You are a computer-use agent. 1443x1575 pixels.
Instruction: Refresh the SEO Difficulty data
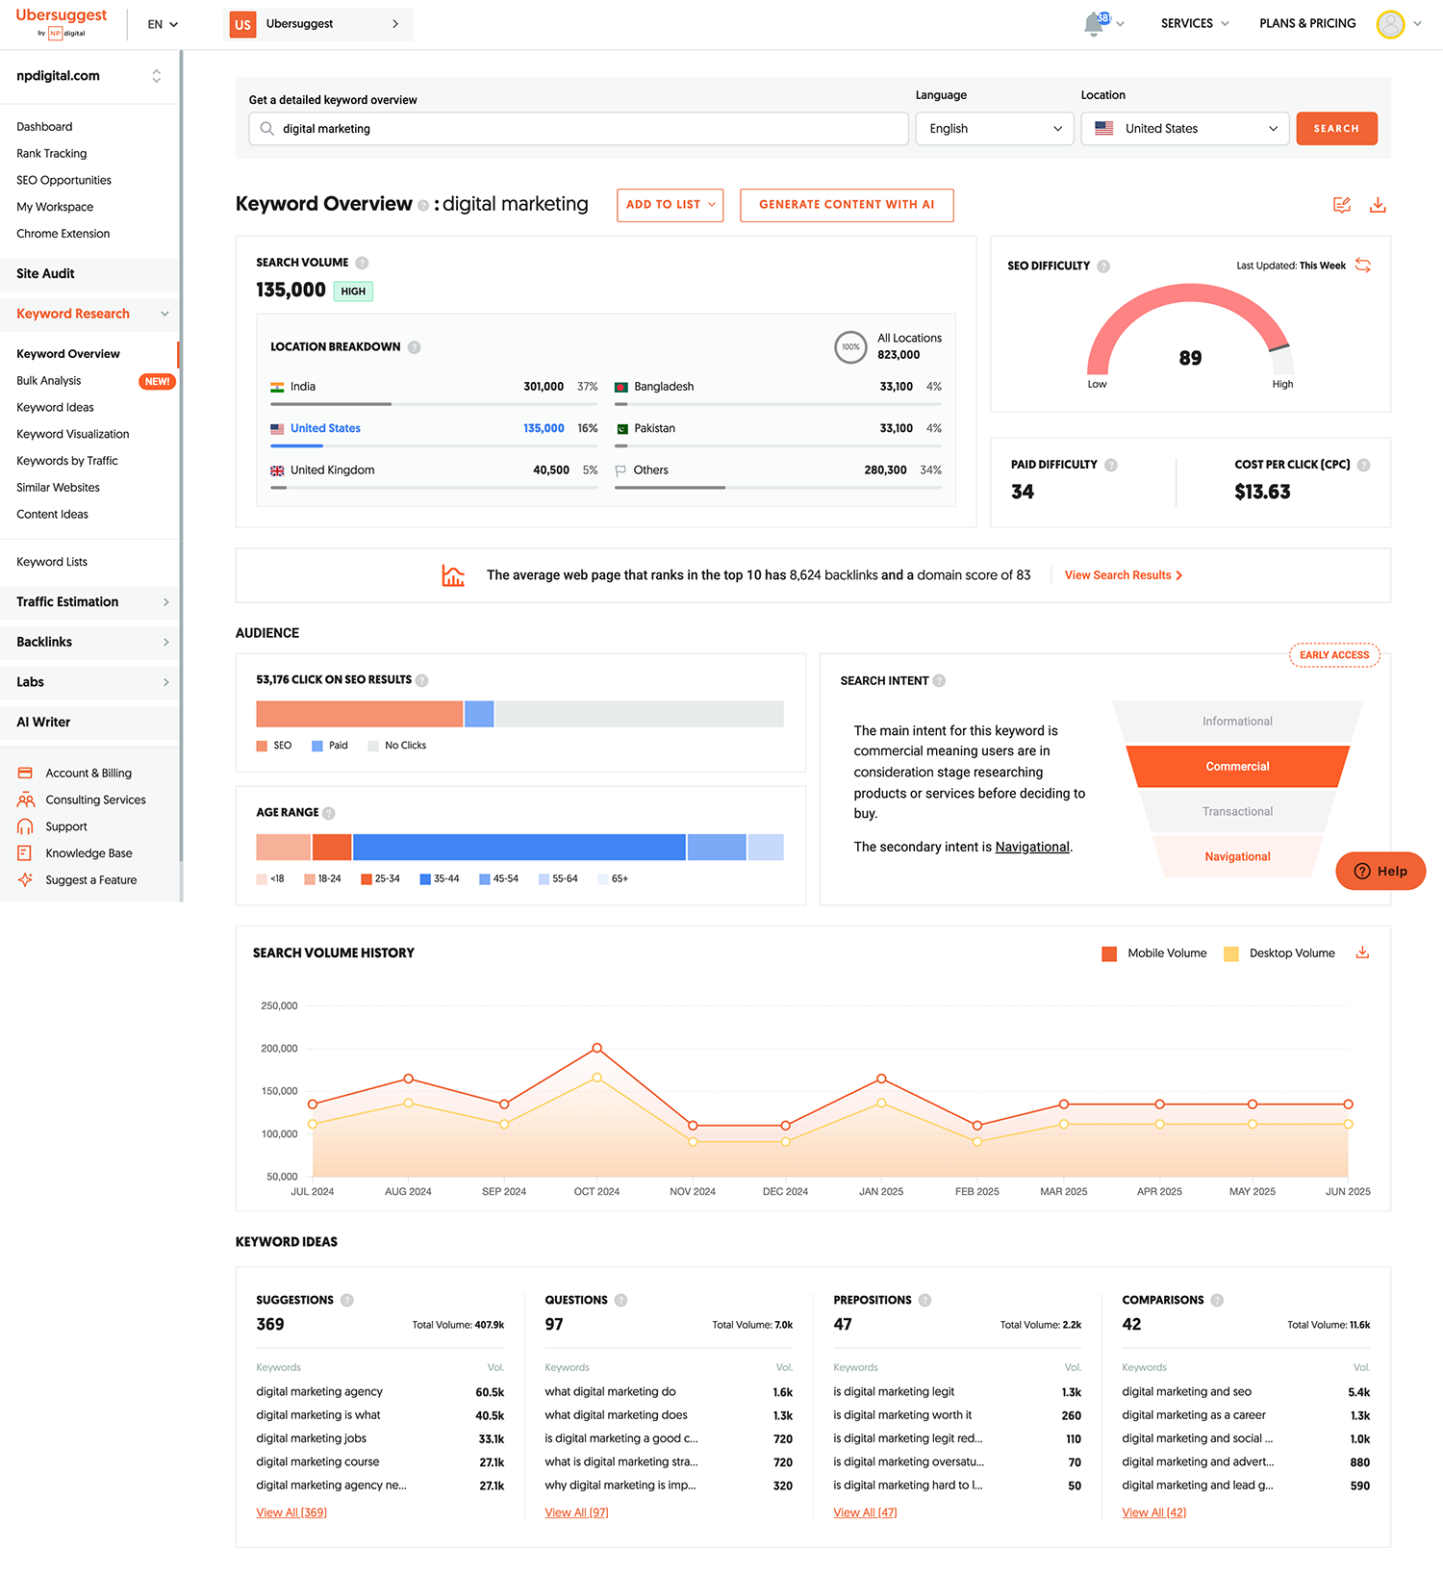pos(1363,266)
